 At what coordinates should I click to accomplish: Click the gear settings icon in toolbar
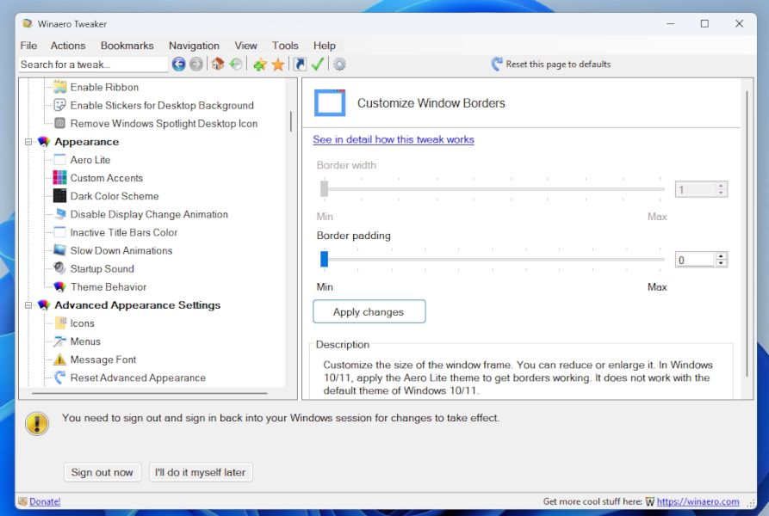pyautogui.click(x=338, y=64)
